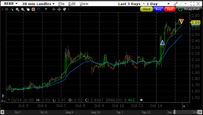Click the Alert button

pos(147,9)
